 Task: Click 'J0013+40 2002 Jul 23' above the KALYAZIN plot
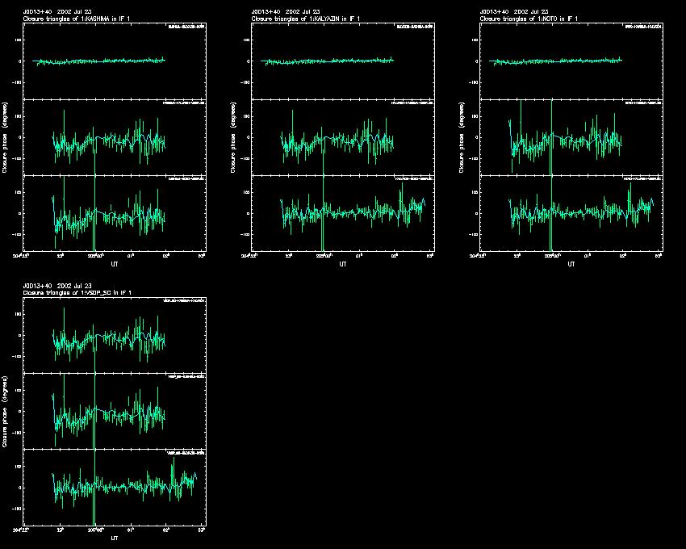pyautogui.click(x=285, y=12)
